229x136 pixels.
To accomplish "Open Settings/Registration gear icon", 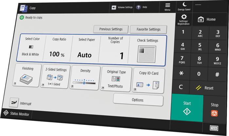I will pos(184,19).
